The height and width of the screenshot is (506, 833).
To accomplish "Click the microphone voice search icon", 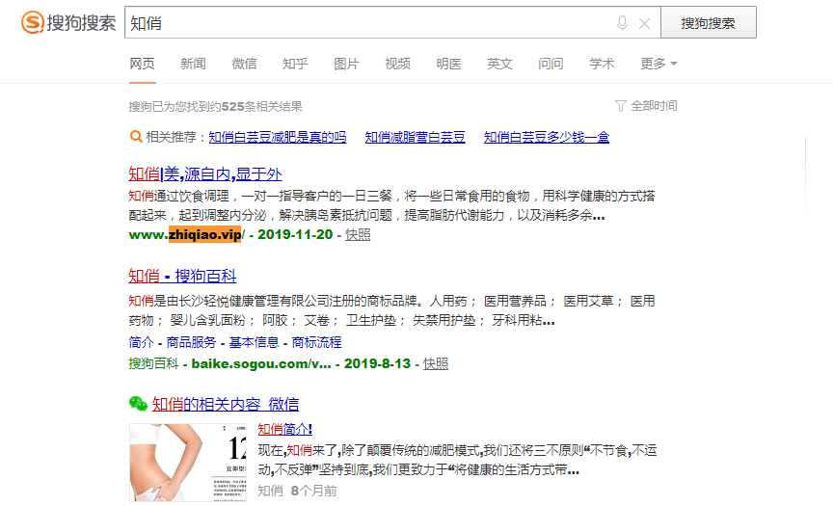I will click(622, 23).
